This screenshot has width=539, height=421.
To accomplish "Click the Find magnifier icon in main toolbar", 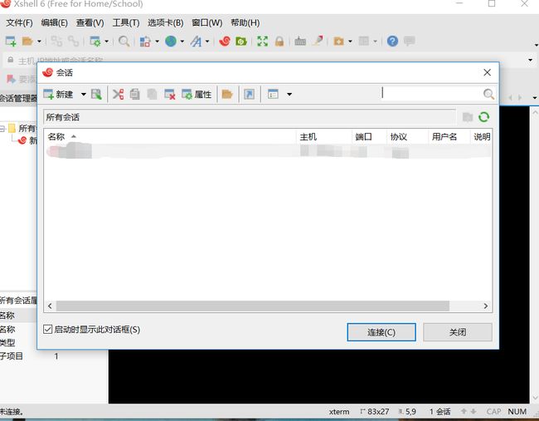I will pos(124,42).
